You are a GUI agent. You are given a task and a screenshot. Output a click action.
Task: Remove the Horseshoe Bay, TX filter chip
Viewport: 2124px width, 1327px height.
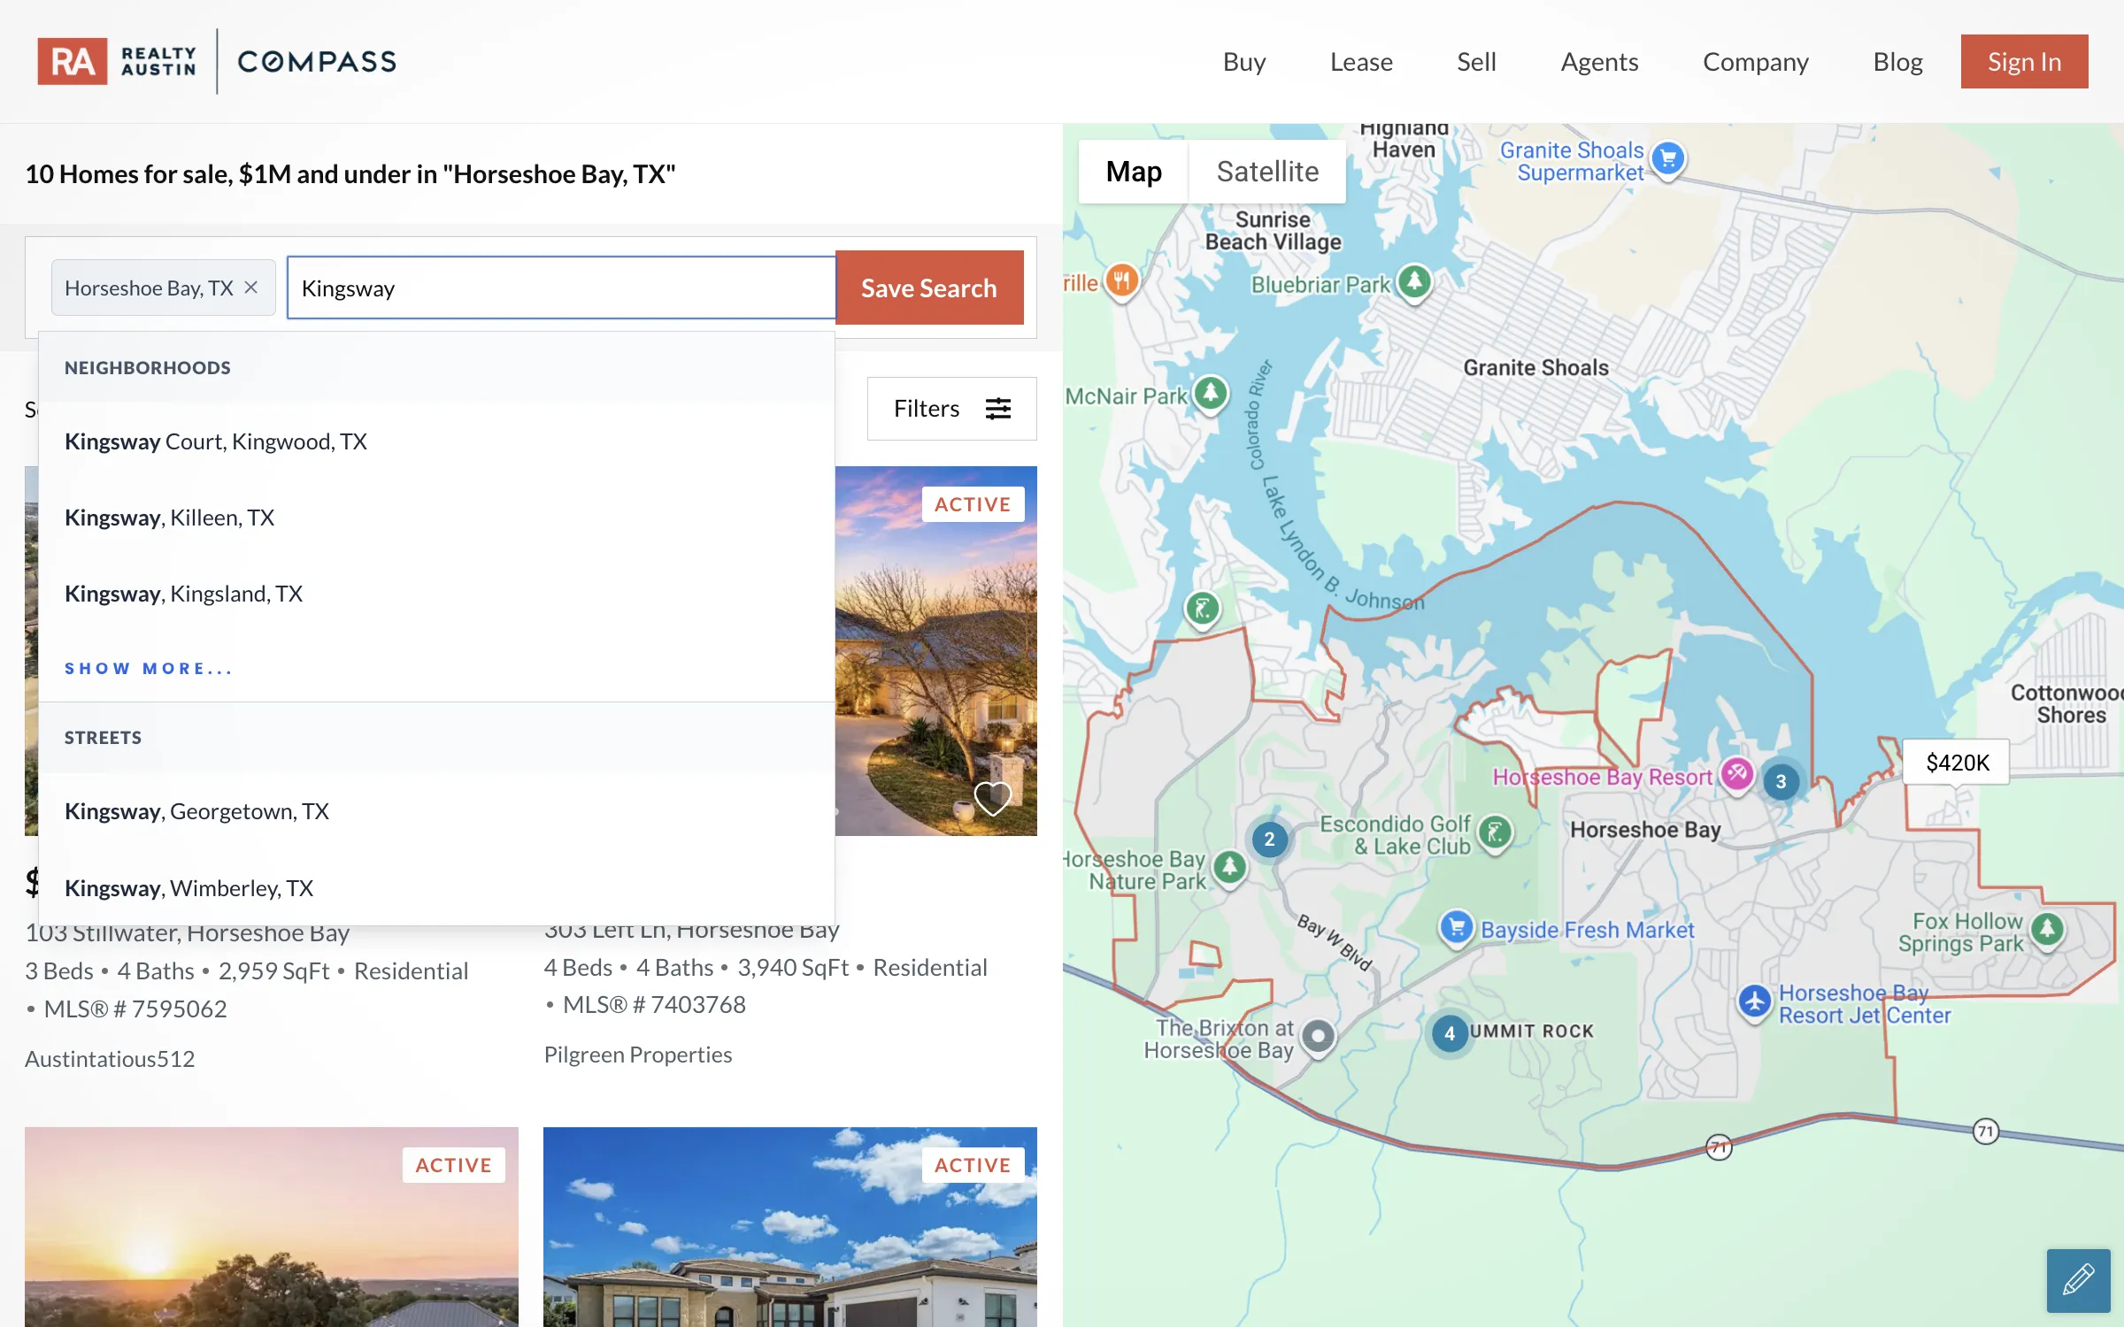click(x=251, y=288)
